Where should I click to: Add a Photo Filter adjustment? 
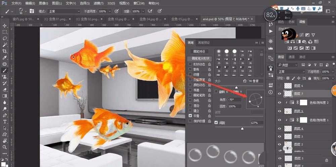pyautogui.click(x=304, y=42)
